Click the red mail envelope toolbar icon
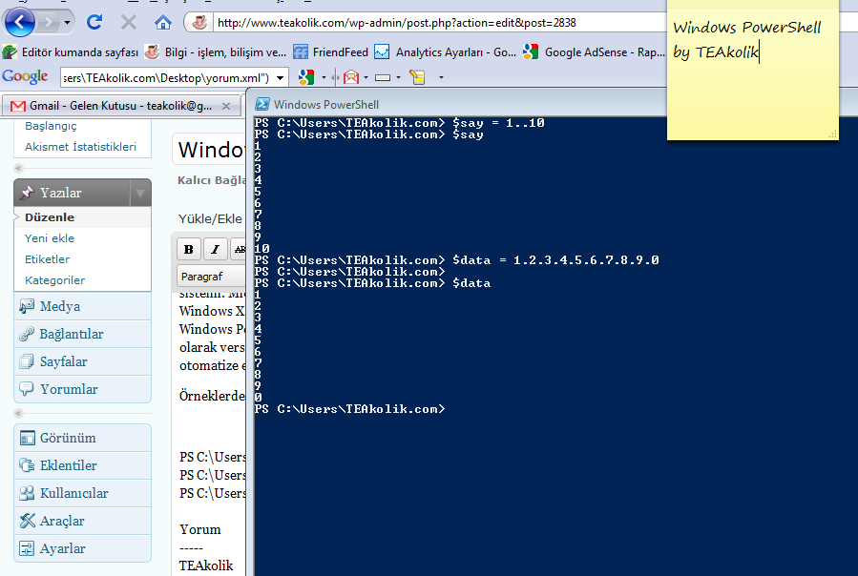This screenshot has width=858, height=576. (351, 77)
